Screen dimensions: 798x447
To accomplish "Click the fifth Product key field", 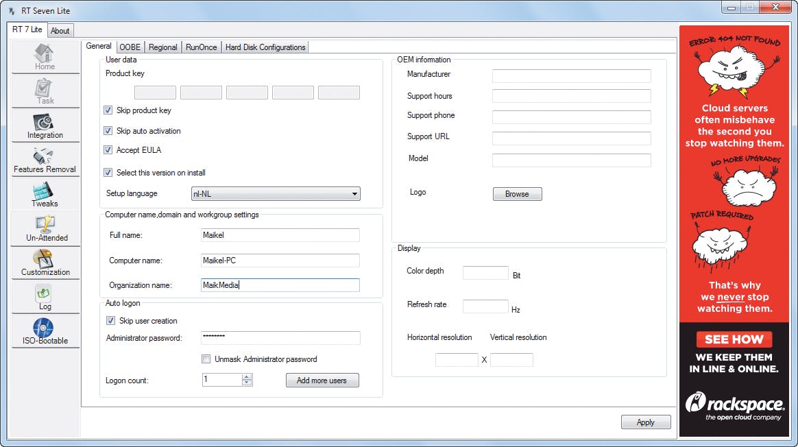I will pos(339,93).
